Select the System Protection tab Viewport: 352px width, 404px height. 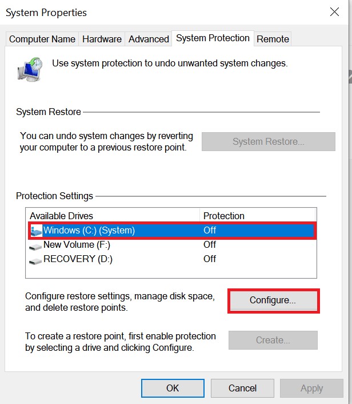pyautogui.click(x=213, y=38)
